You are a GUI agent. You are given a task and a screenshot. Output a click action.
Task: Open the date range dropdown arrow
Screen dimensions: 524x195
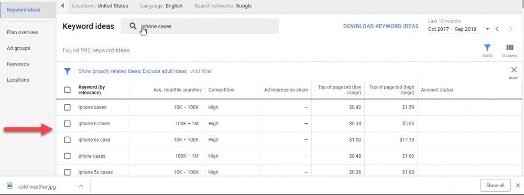click(x=487, y=29)
